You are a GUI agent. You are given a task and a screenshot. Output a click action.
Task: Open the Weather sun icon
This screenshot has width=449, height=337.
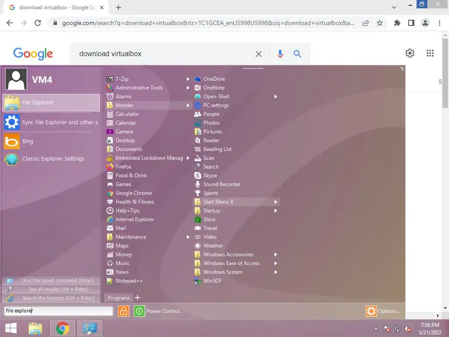198,246
